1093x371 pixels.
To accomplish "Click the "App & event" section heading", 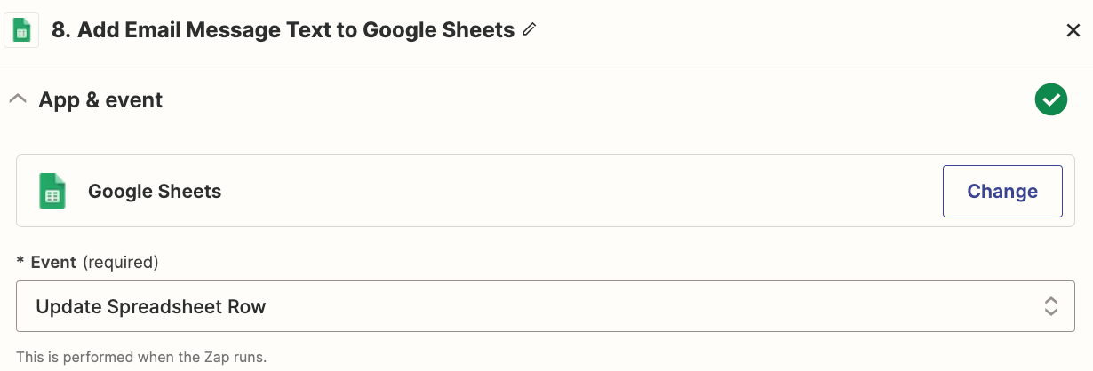I will point(100,100).
